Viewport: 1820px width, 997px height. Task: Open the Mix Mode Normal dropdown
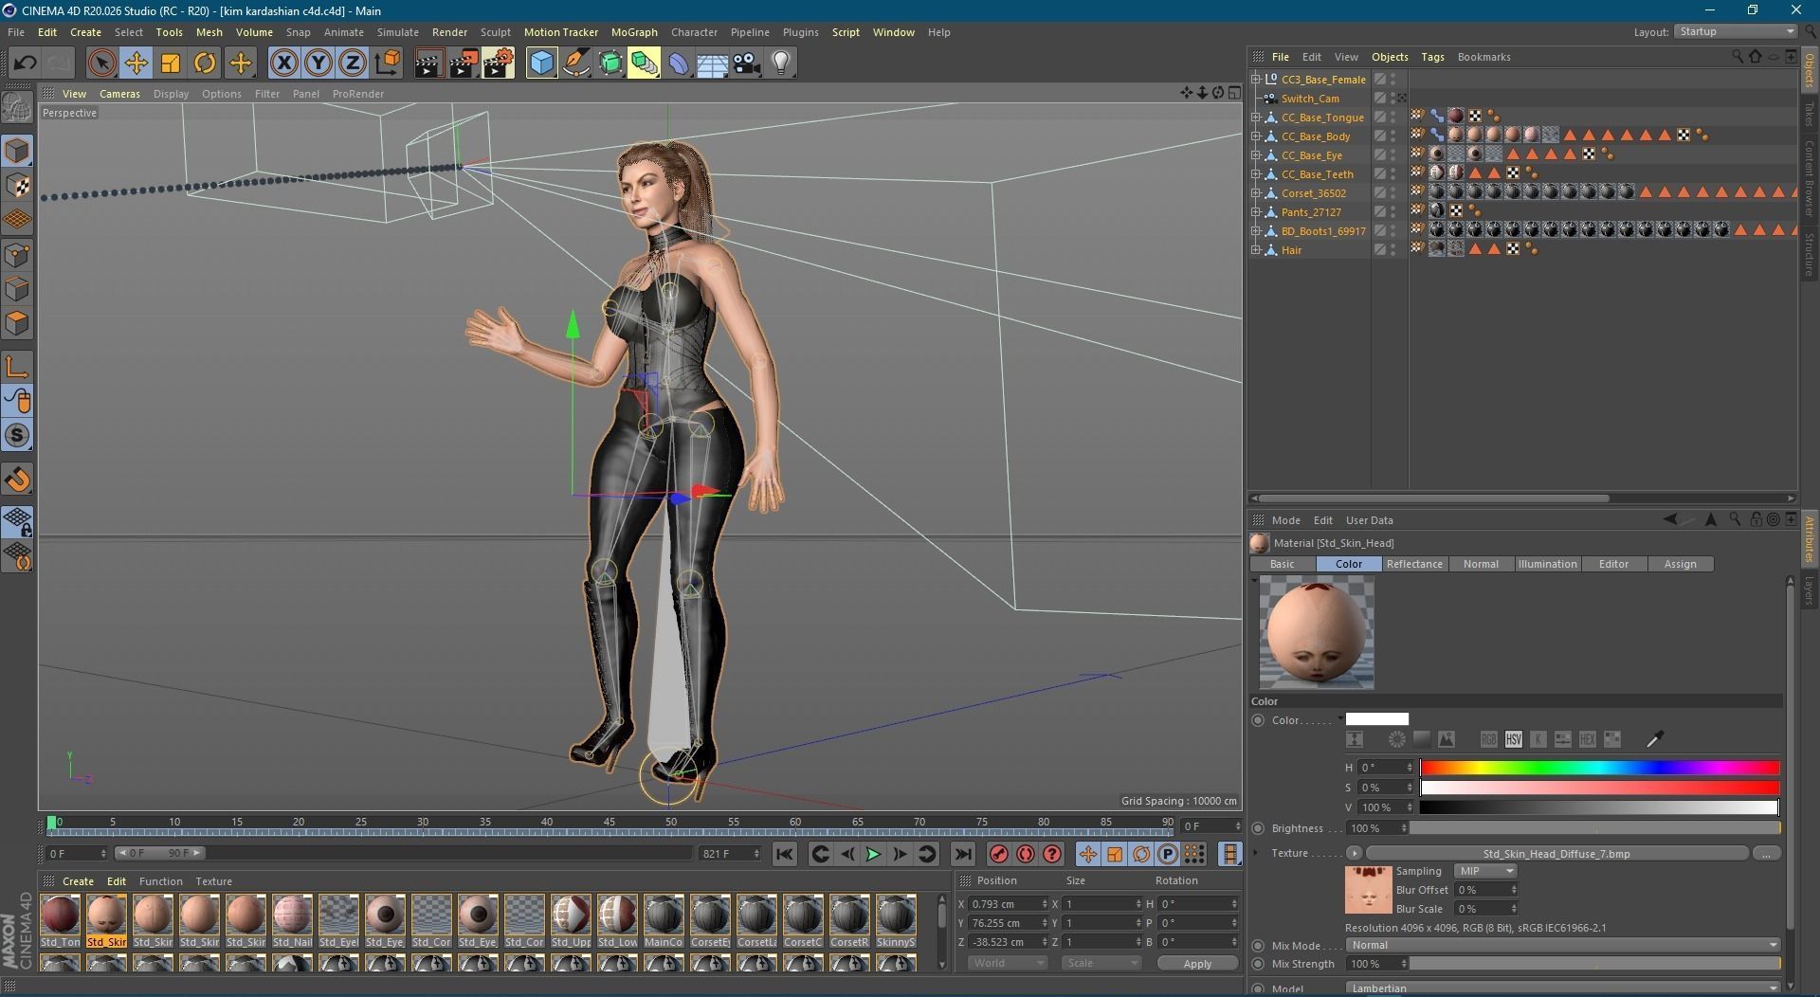point(1562,945)
